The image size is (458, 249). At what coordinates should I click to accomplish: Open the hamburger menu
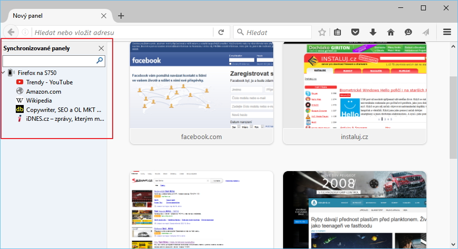447,32
